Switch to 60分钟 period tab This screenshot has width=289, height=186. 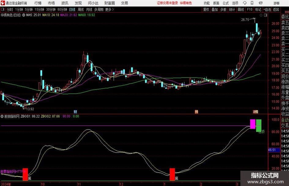(62, 9)
